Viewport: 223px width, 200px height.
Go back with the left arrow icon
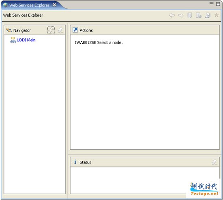pyautogui.click(x=172, y=15)
